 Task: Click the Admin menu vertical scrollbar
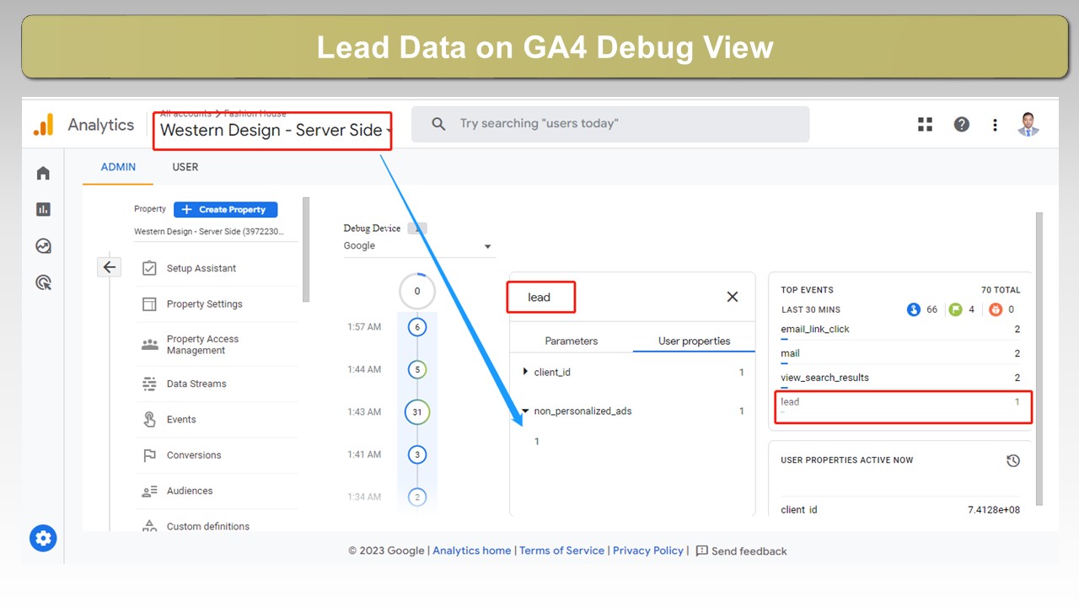tap(306, 250)
